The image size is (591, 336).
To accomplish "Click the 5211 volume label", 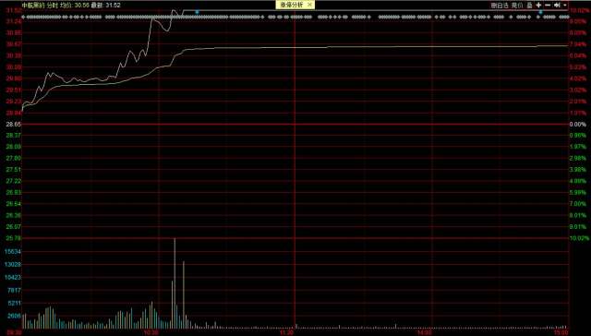I will (15, 303).
